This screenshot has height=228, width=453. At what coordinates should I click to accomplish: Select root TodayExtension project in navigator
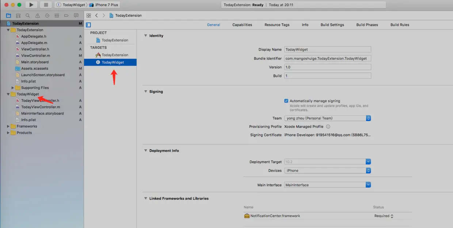point(42,23)
